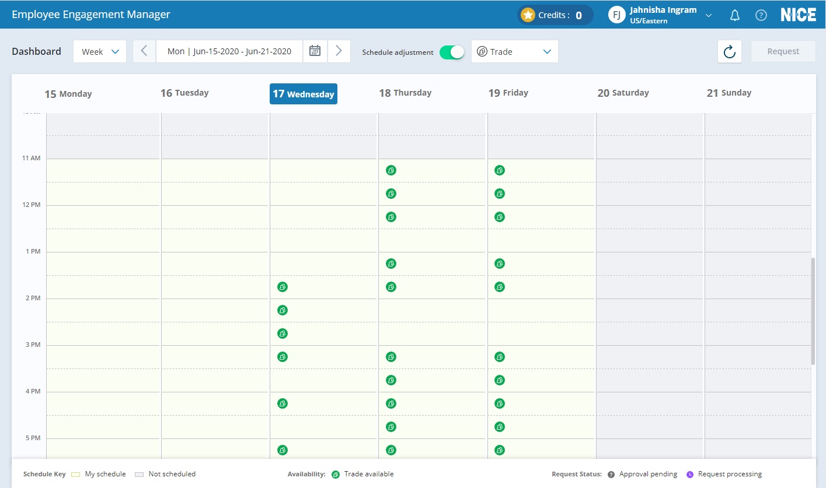Go to the next week
The height and width of the screenshot is (488, 826).
point(339,51)
